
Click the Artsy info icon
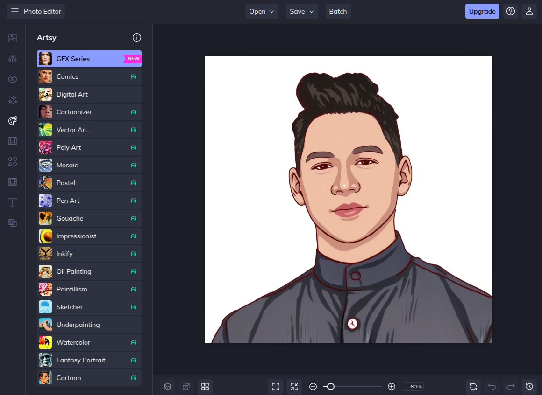coord(136,37)
